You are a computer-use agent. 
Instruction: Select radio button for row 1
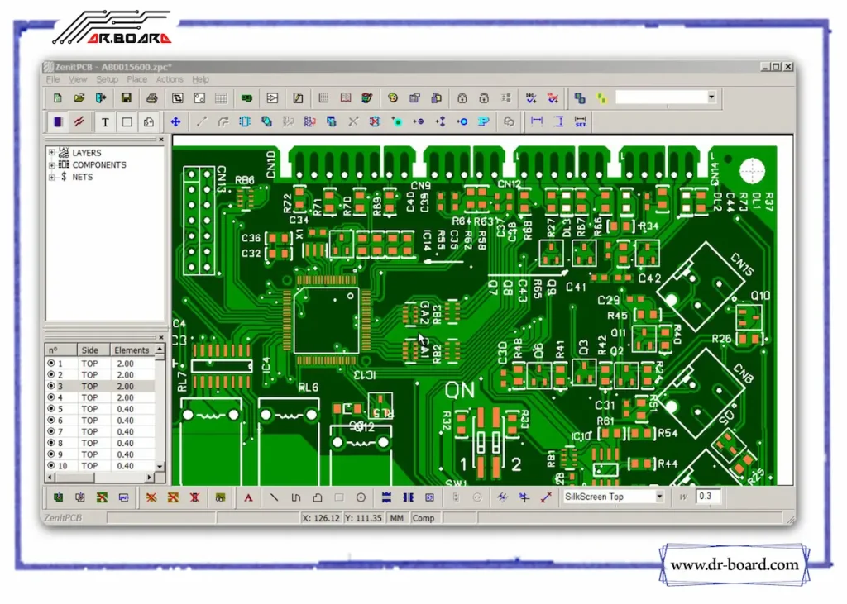coord(51,364)
